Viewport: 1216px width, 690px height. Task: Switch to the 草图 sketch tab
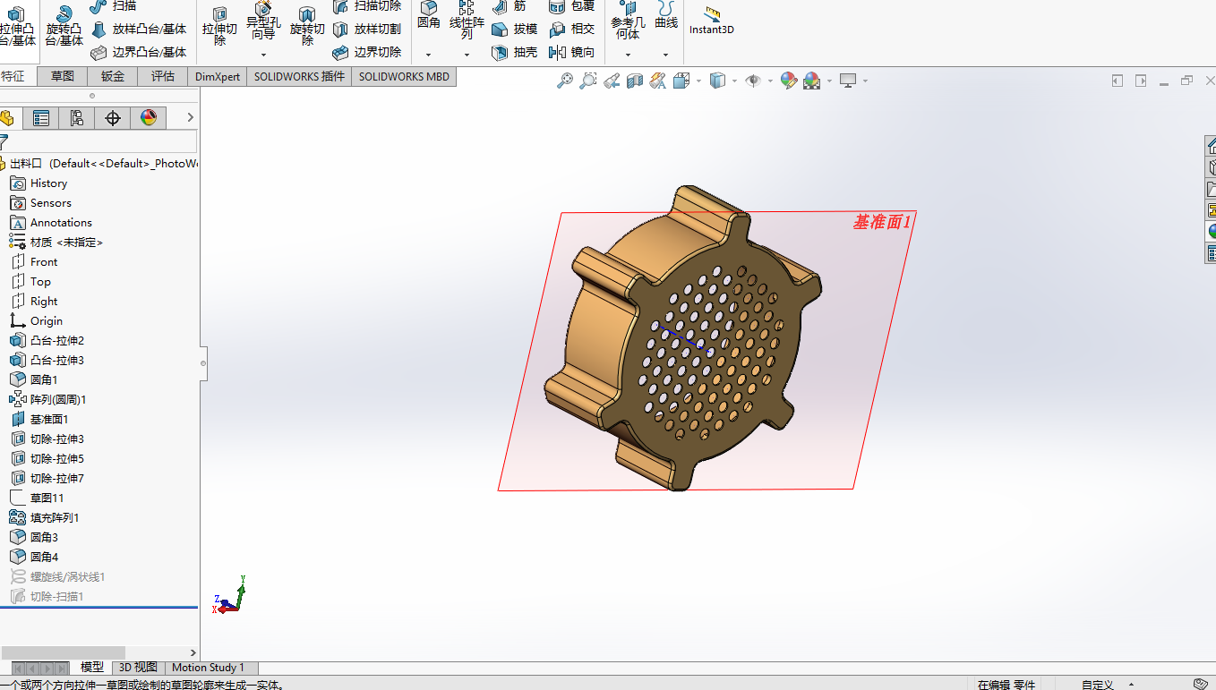point(63,76)
